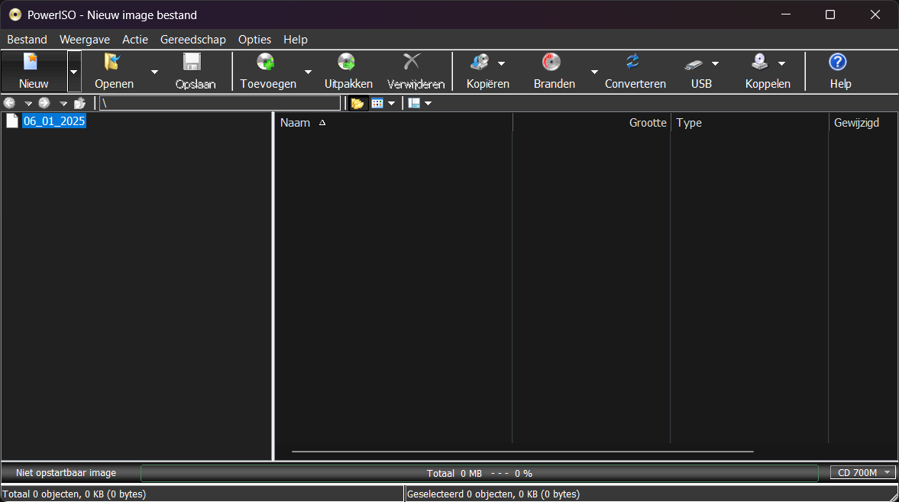Viewport: 899px width, 502px height.
Task: Open the back history dropdown arrow
Action: click(27, 104)
